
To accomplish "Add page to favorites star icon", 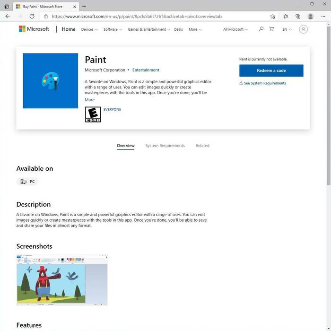I will click(272, 16).
